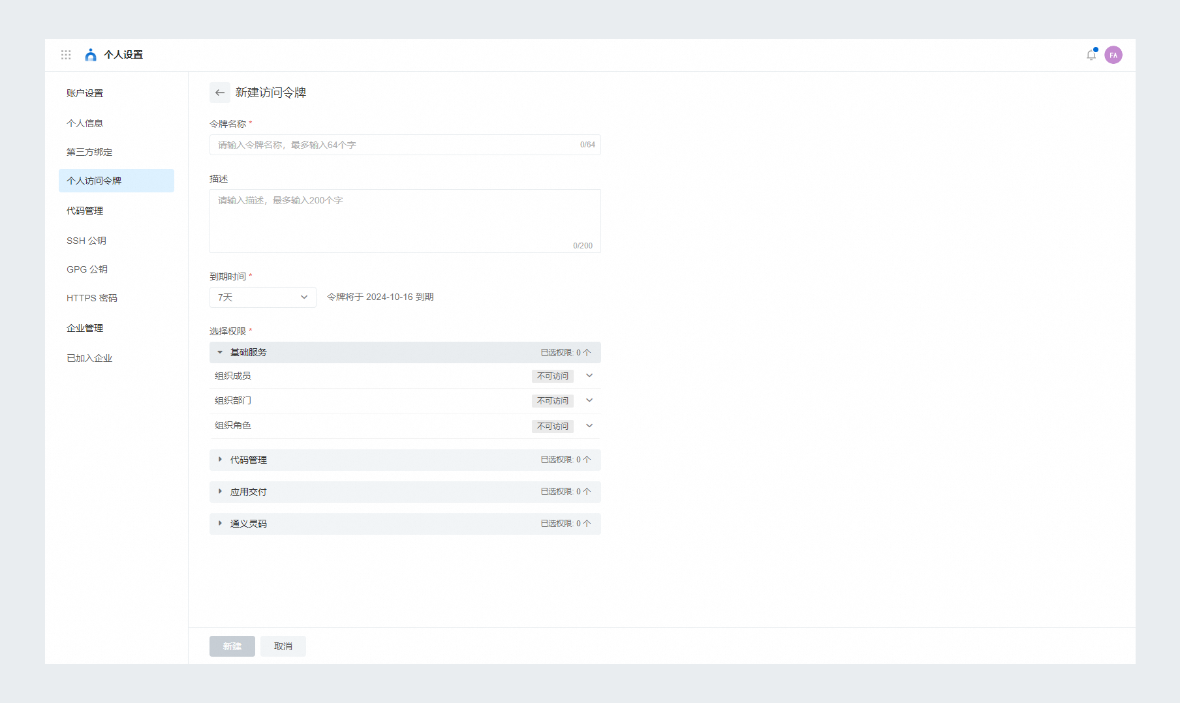Image resolution: width=1180 pixels, height=703 pixels.
Task: Open the 到期时间 7天 dropdown
Action: [x=263, y=297]
